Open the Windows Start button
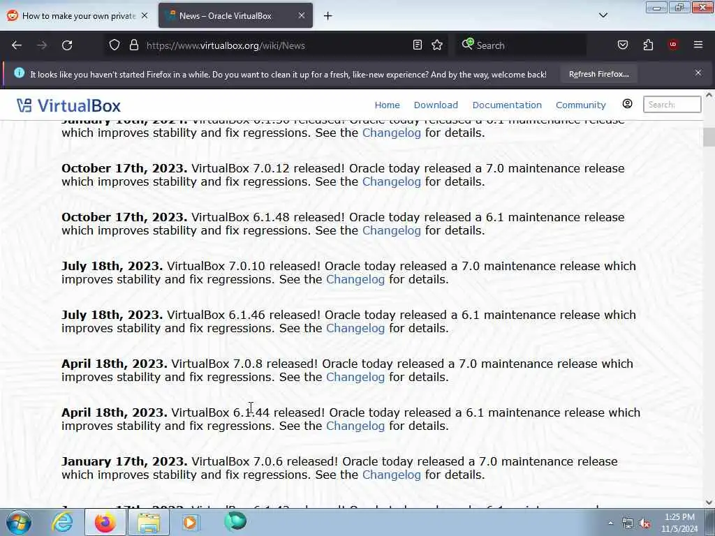This screenshot has width=715, height=536. pyautogui.click(x=19, y=522)
